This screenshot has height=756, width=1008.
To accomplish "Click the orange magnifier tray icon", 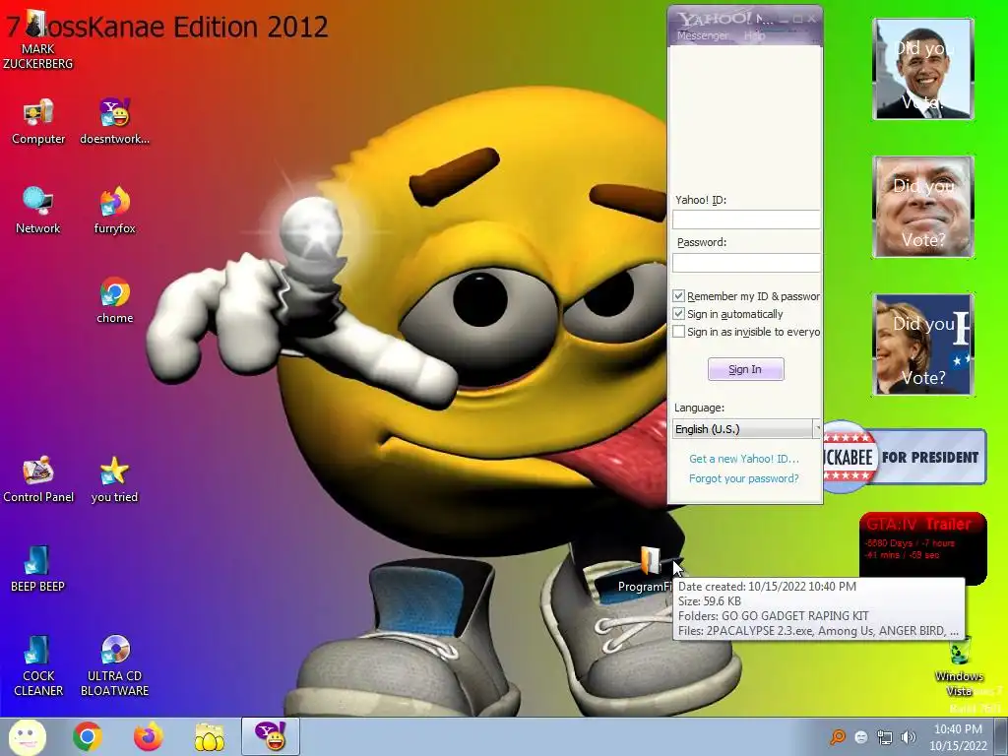I will (x=838, y=737).
